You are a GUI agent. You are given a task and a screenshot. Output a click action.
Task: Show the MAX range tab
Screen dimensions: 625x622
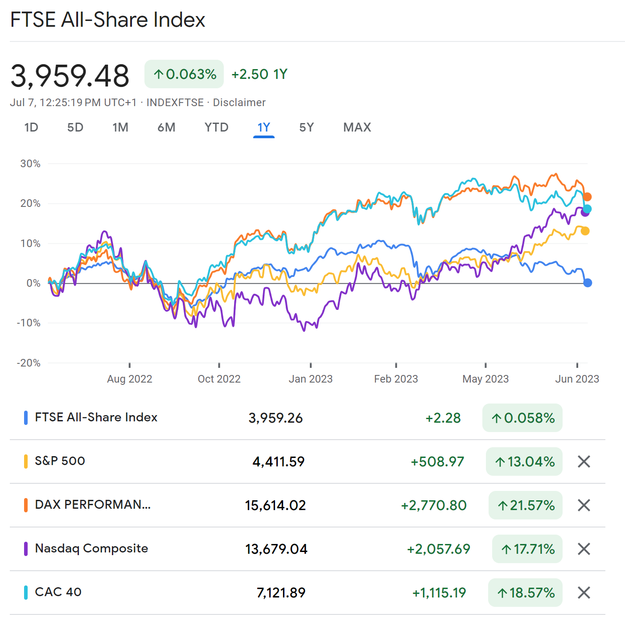[x=357, y=128]
